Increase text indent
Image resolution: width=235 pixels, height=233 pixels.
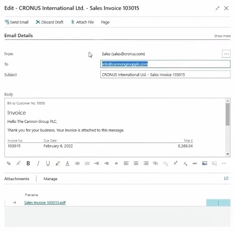pos(106,163)
